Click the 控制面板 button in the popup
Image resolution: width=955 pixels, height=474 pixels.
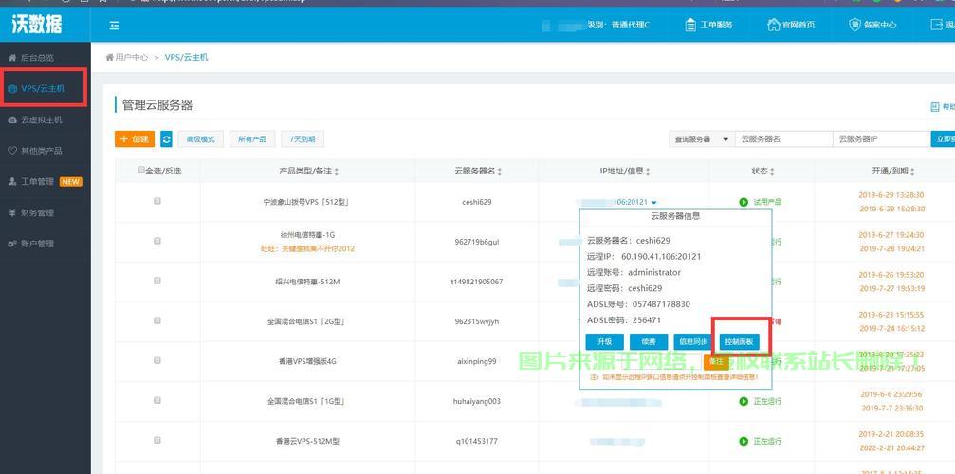pyautogui.click(x=740, y=342)
